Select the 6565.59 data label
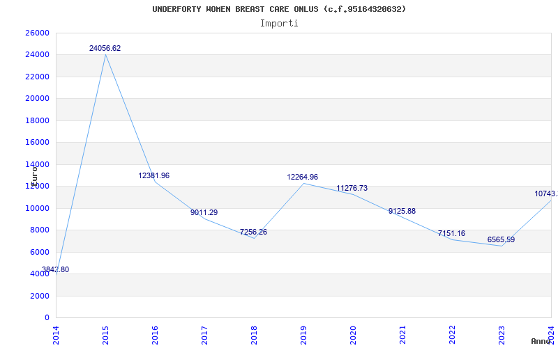Screen dimensions: 558x348 [x=501, y=239]
